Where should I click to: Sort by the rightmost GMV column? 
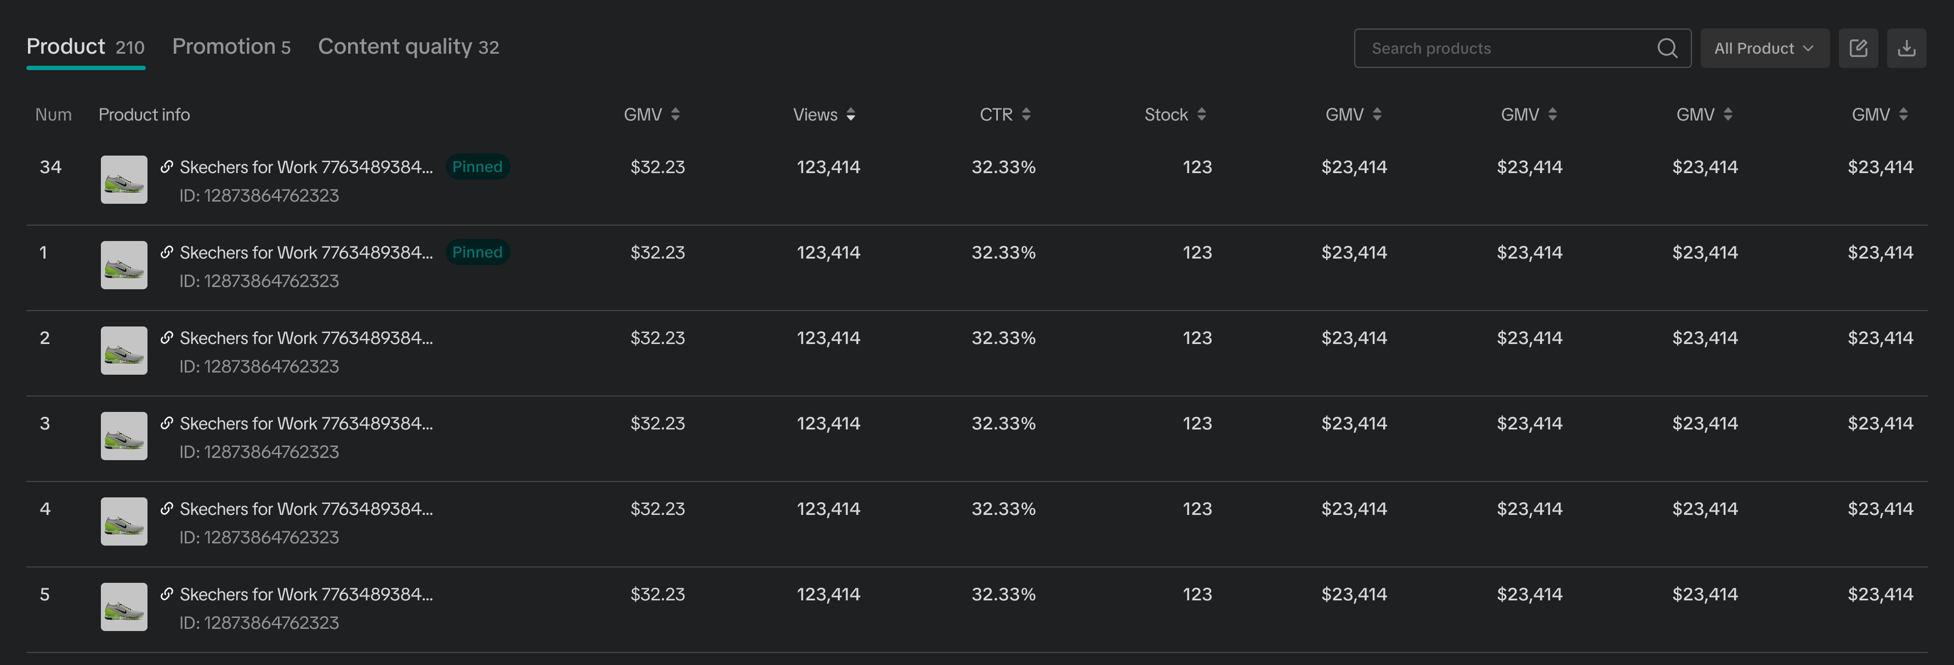1902,114
